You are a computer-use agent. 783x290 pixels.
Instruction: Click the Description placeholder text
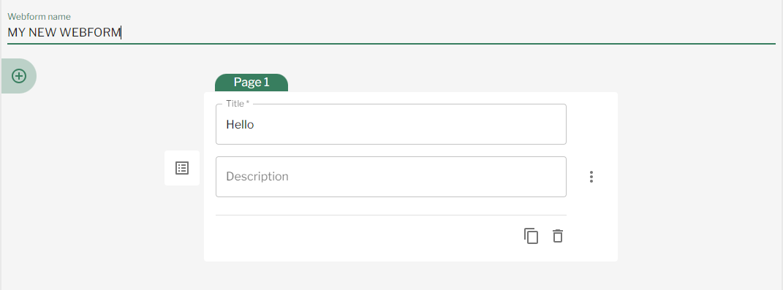pos(257,176)
